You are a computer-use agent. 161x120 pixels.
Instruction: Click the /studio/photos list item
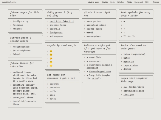[x=22, y=51]
